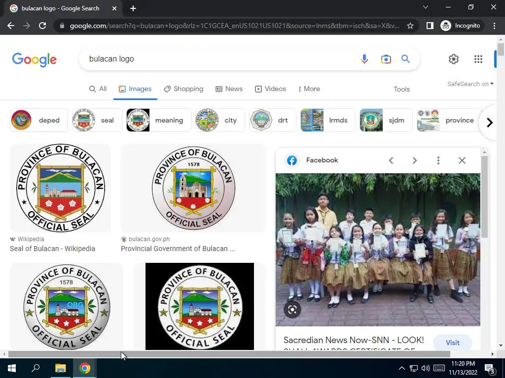Open preview panel more options menu

click(x=438, y=160)
